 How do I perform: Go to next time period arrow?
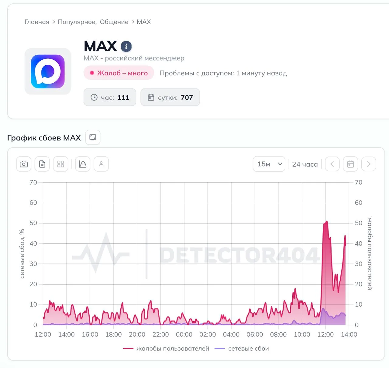click(x=369, y=164)
